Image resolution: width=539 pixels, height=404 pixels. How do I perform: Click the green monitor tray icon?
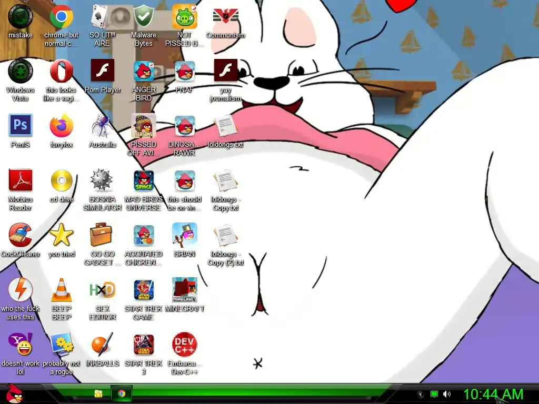click(434, 394)
